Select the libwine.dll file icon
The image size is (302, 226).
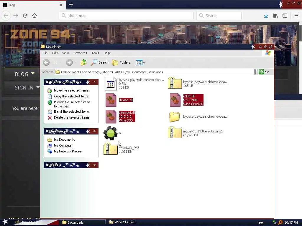point(111,100)
